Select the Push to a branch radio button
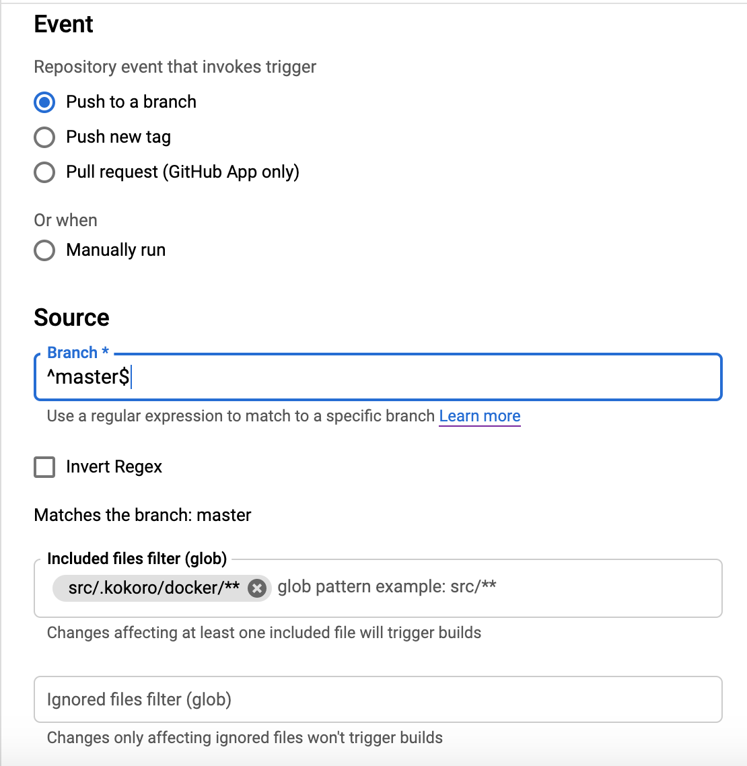The image size is (747, 766). pos(44,102)
